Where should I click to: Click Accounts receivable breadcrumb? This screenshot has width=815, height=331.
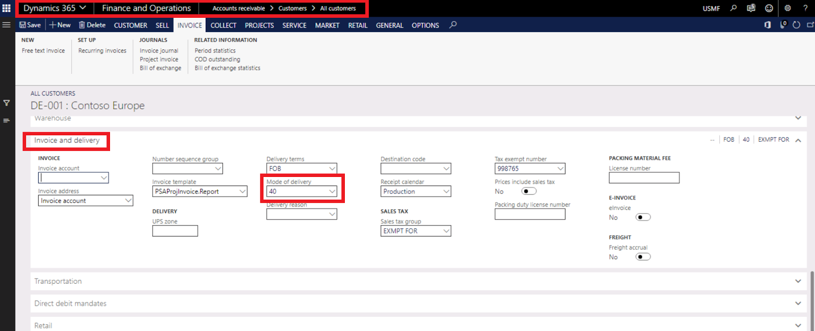pos(238,8)
